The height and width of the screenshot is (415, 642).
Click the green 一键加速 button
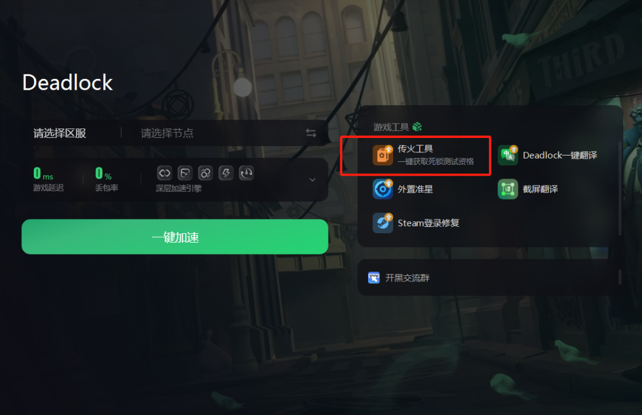point(175,237)
